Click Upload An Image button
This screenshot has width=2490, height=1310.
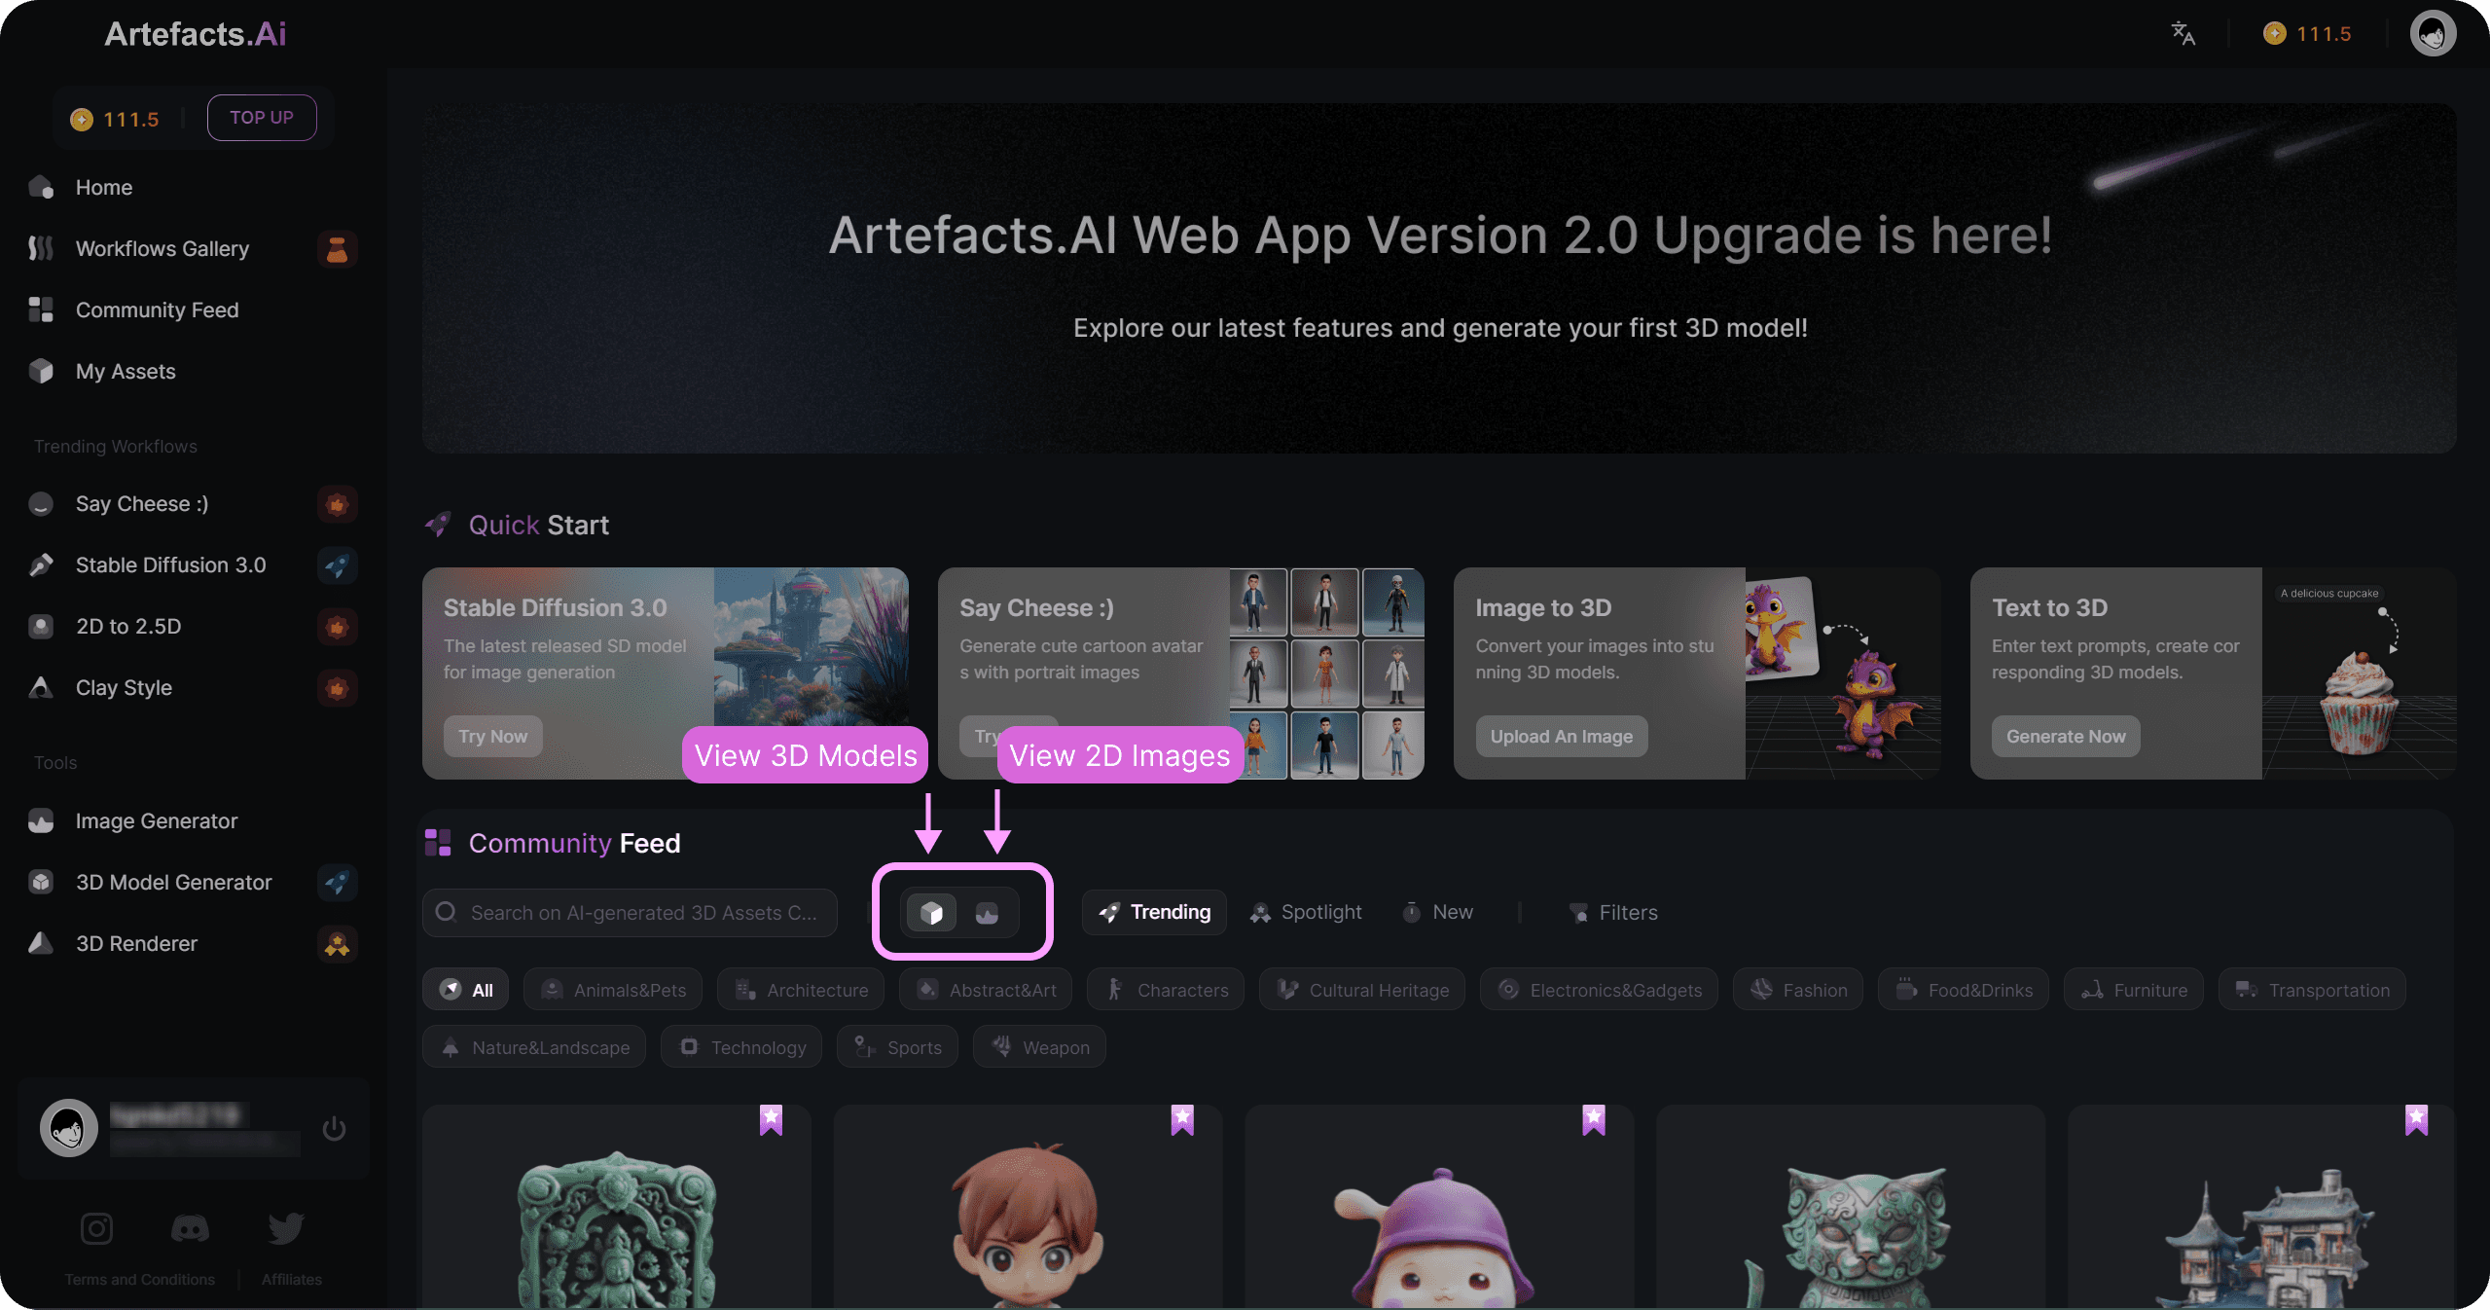pyautogui.click(x=1562, y=737)
